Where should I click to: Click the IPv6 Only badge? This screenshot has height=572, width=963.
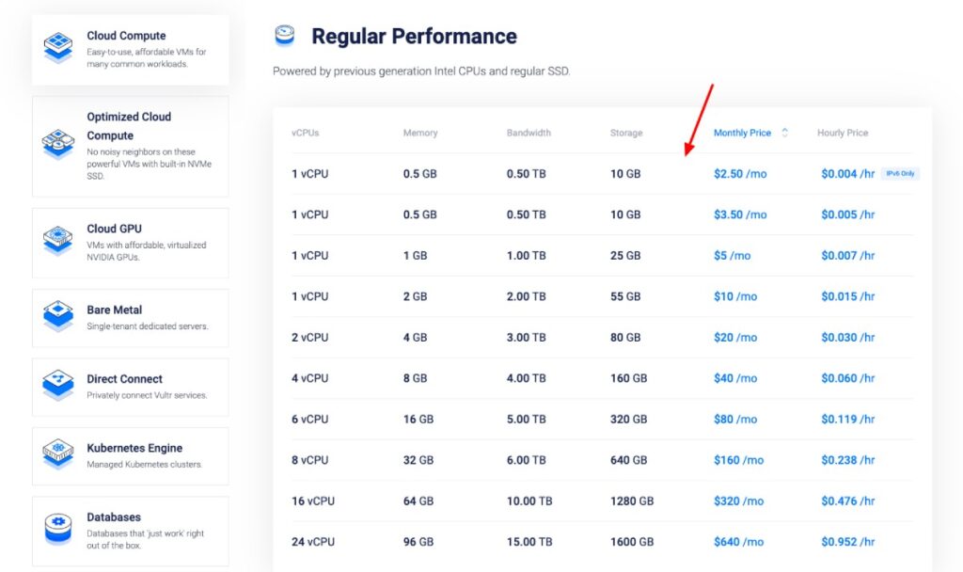[x=901, y=174]
